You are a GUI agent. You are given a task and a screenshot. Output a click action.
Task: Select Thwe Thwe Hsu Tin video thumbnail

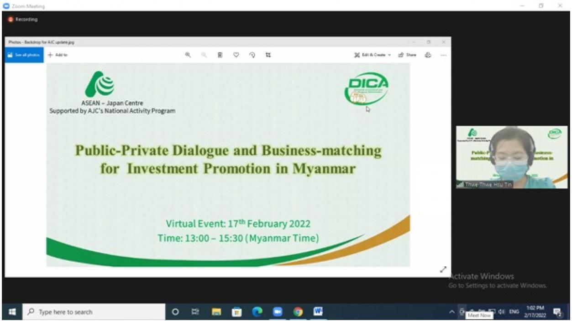(x=512, y=157)
